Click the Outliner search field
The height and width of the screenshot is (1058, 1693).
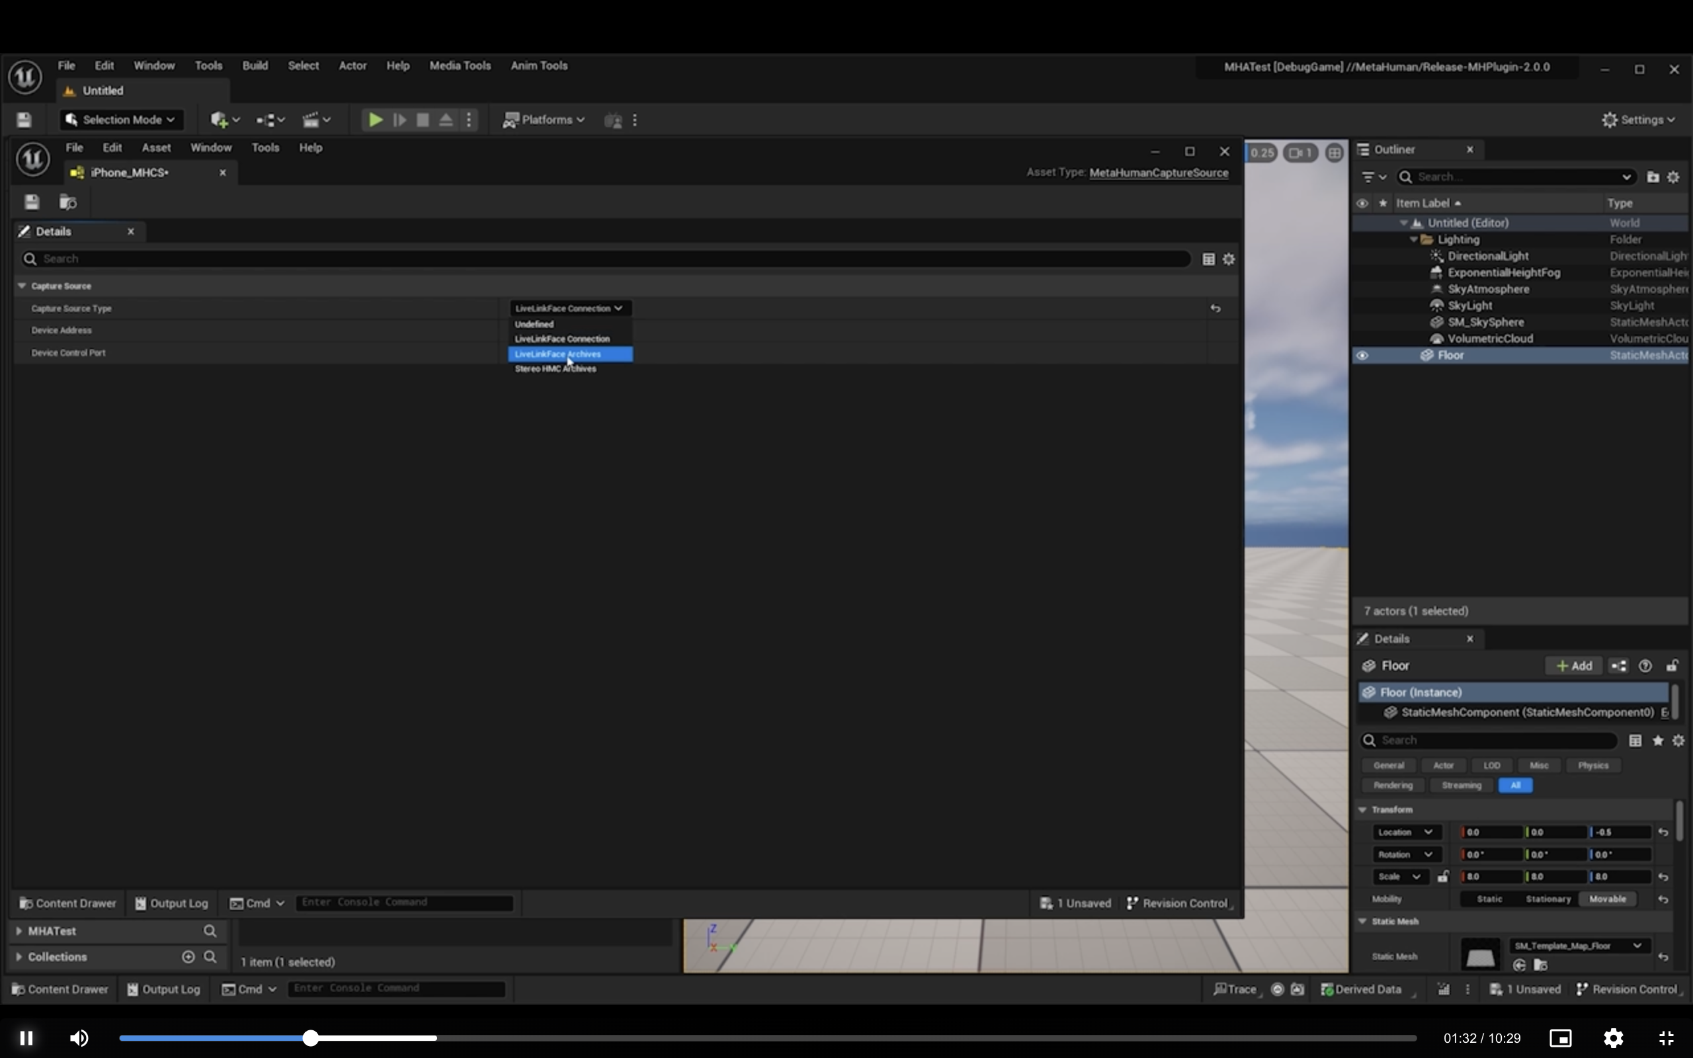[x=1516, y=177]
